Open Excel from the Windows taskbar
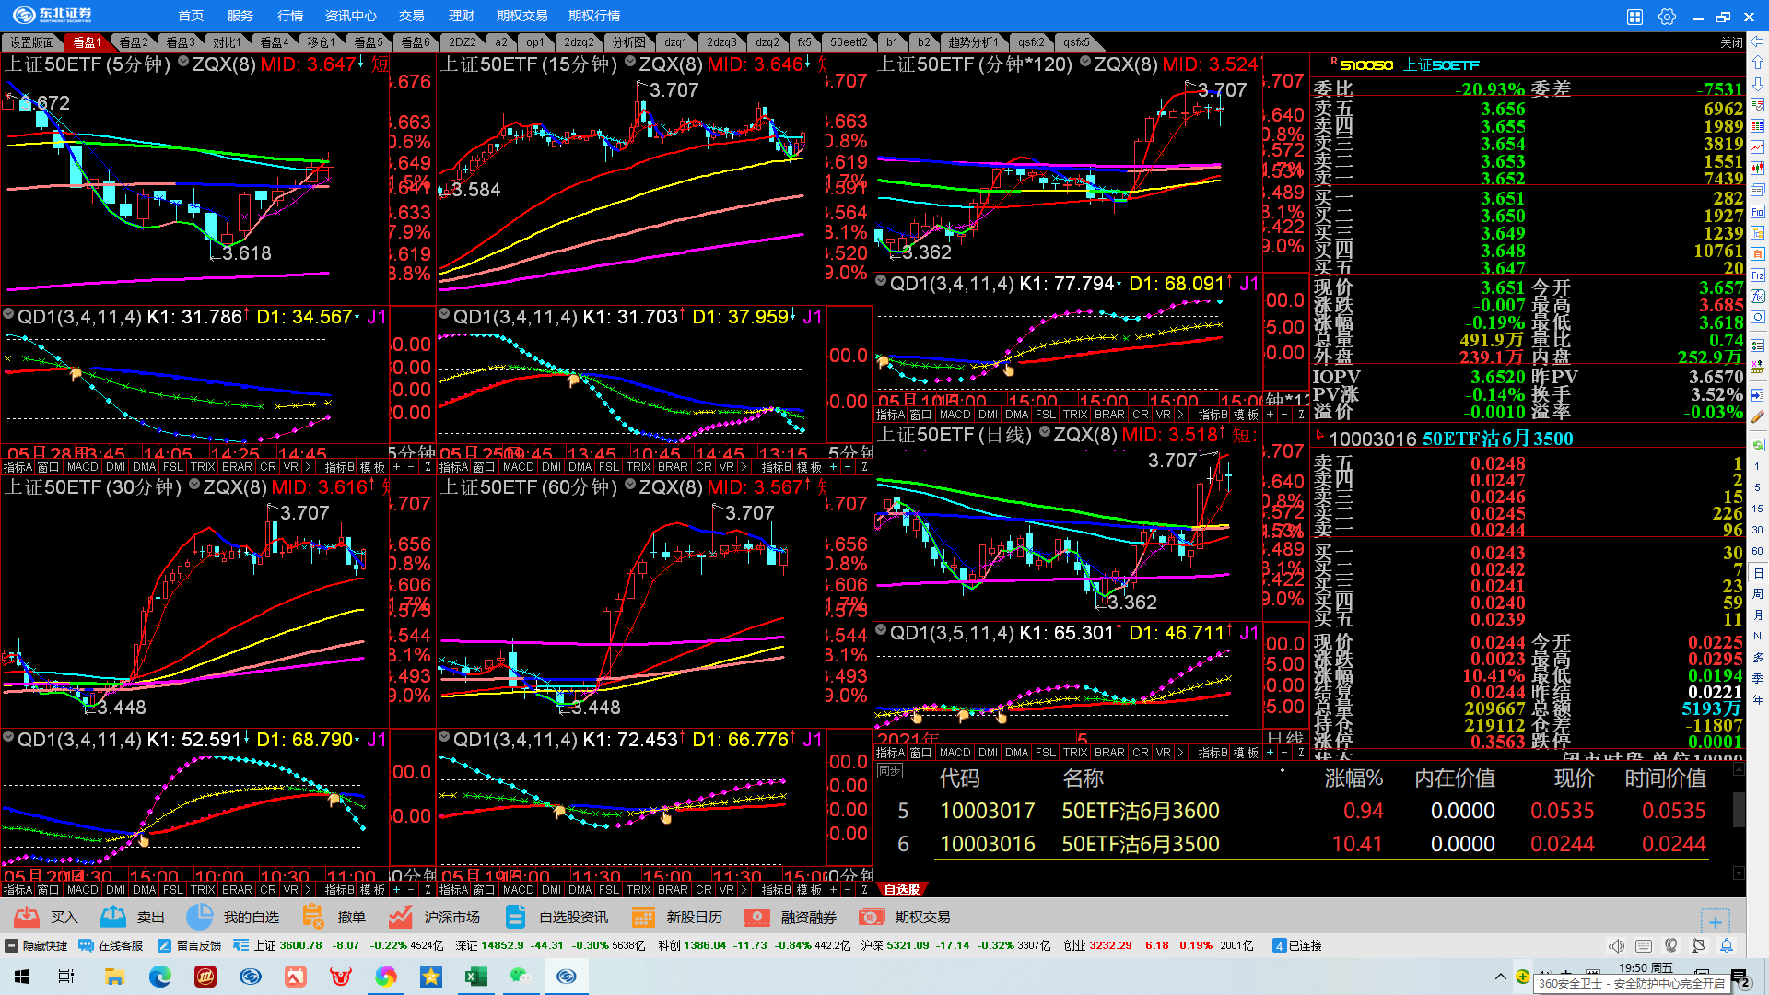Image resolution: width=1769 pixels, height=995 pixels. point(476,976)
